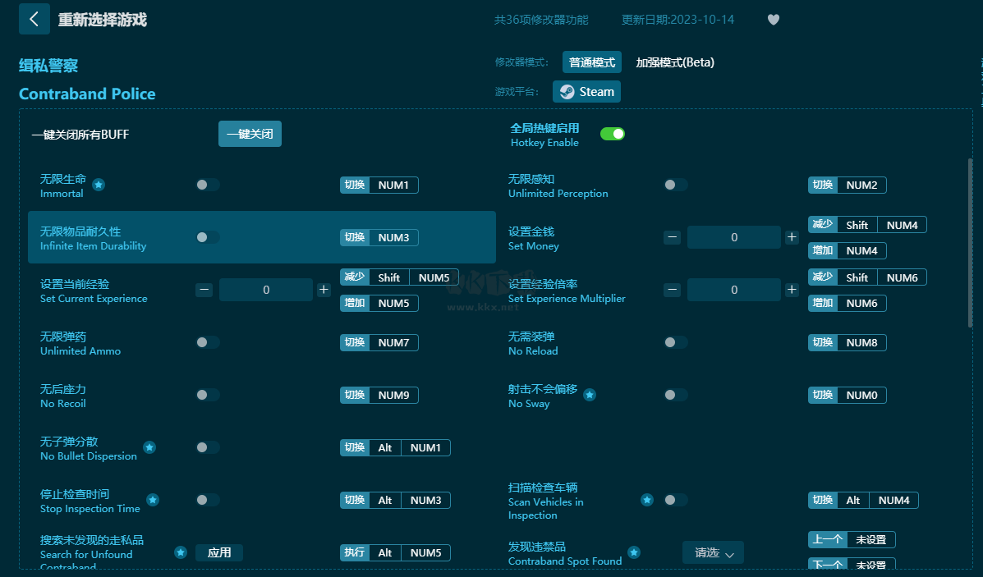This screenshot has width=983, height=577.
Task: Click No Recoil hotkey NUM9 binding
Action: point(379,395)
